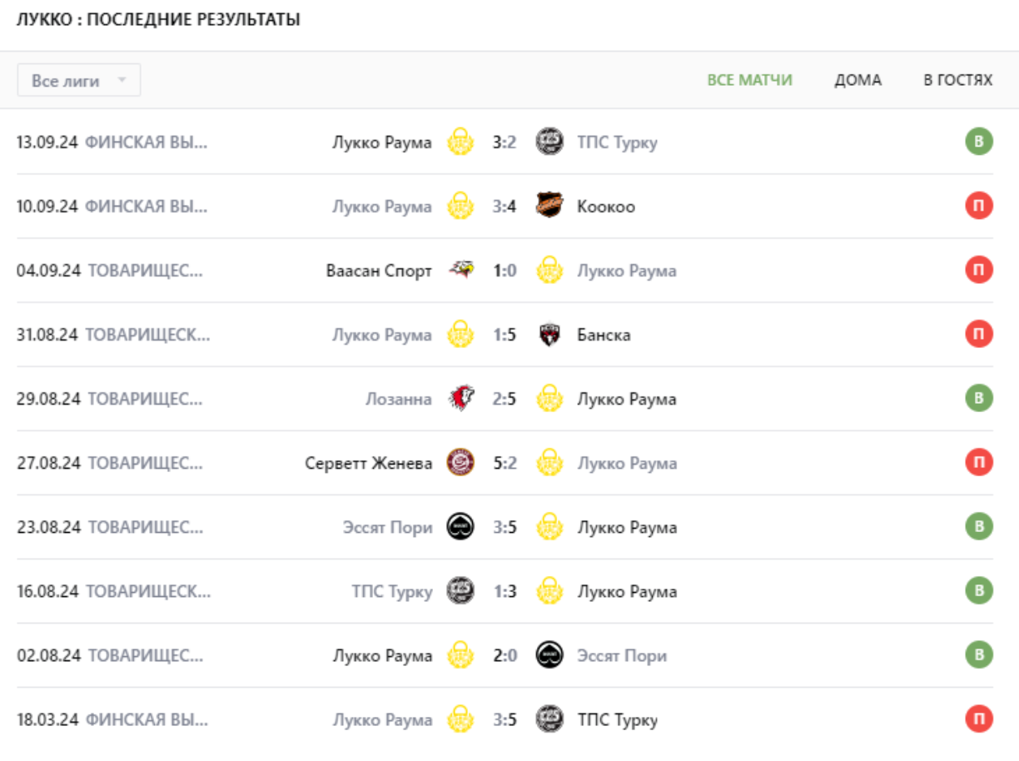Click the Эссят Пори logo in 23.08.24 match
Viewport: 1019px width, 761px height.
point(460,526)
